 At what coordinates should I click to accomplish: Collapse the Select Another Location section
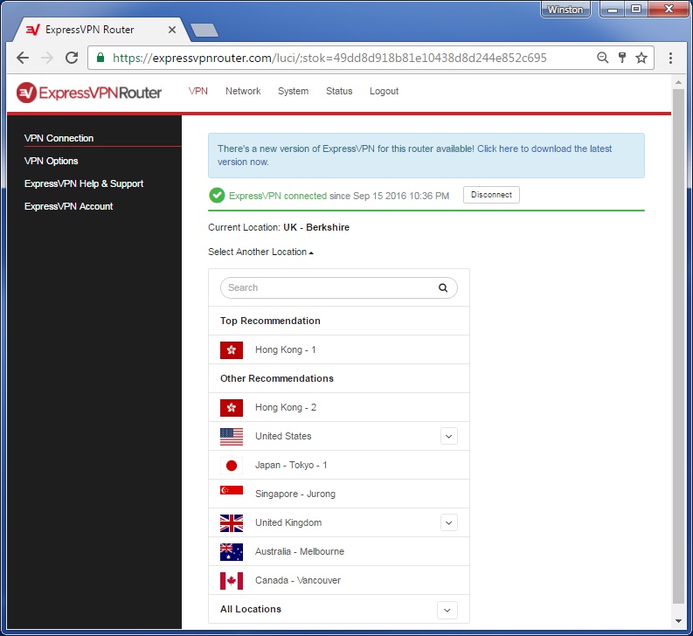click(260, 252)
